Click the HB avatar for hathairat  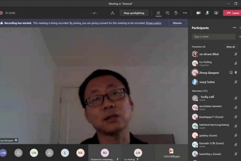coord(195,126)
